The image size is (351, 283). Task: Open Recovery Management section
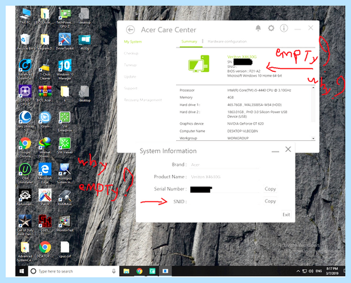pyautogui.click(x=143, y=100)
